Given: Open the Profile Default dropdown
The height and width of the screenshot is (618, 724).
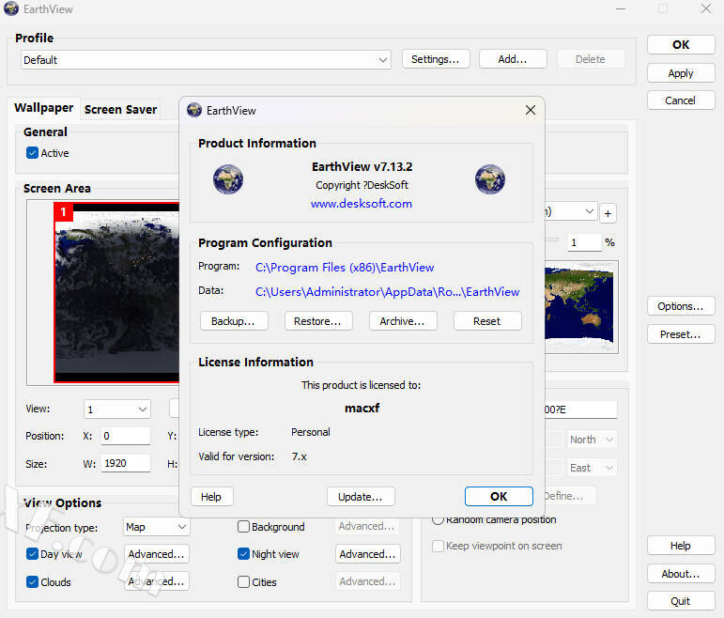Looking at the screenshot, I should [206, 60].
